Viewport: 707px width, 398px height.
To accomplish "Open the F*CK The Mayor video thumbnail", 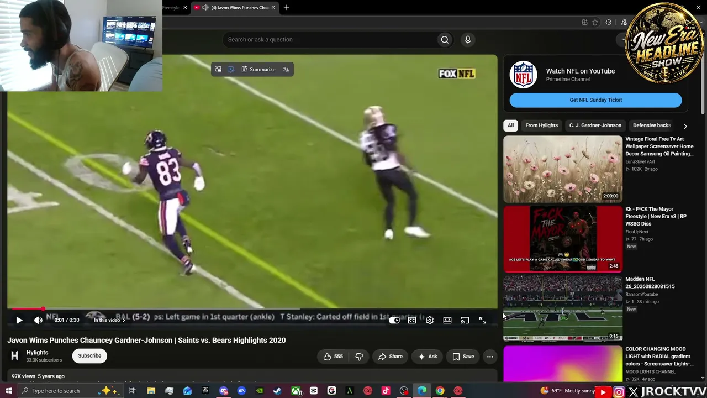I will pos(563,239).
